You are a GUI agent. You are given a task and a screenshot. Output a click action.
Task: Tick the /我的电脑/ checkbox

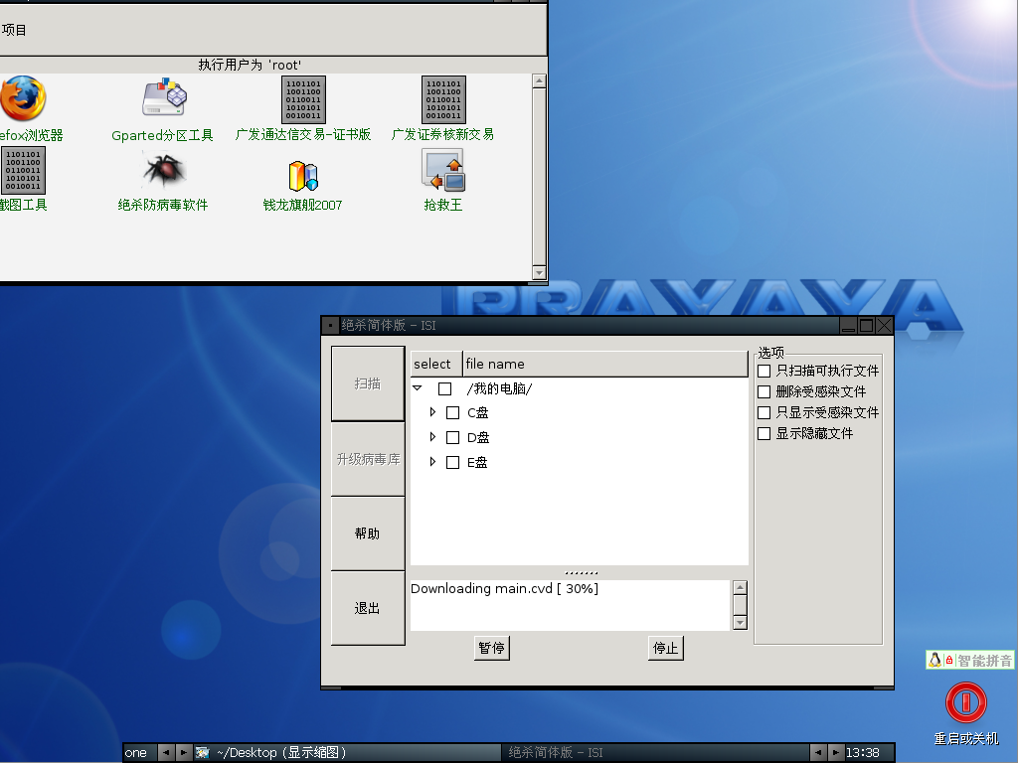(444, 388)
